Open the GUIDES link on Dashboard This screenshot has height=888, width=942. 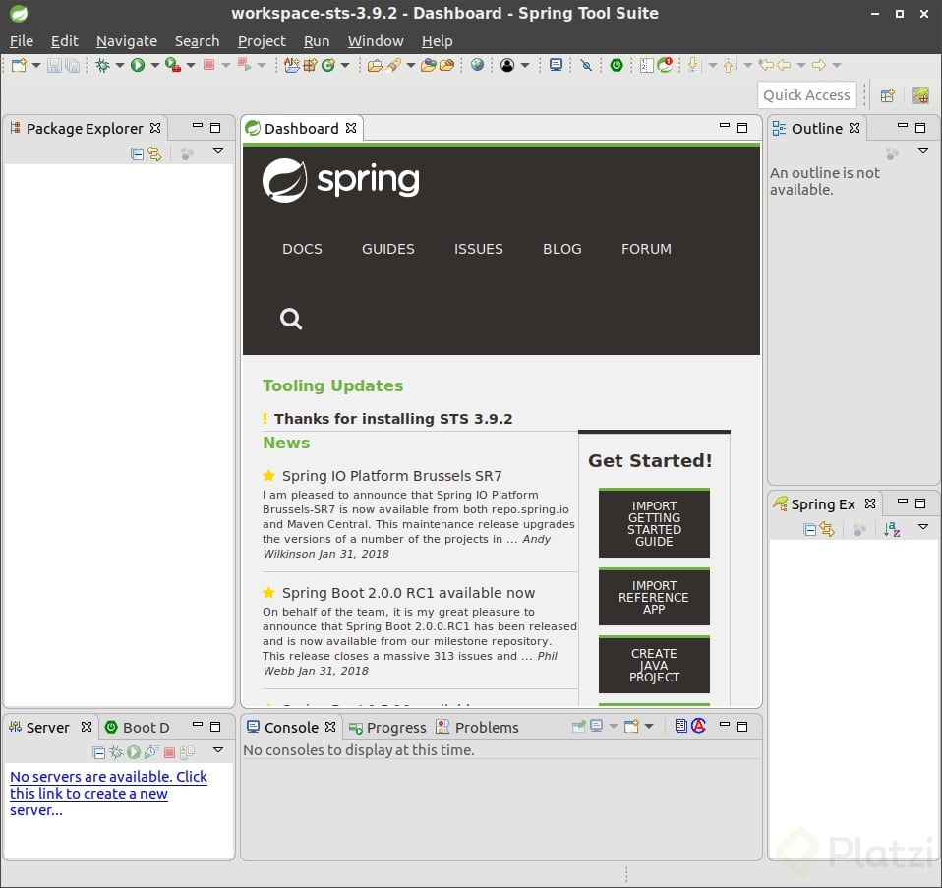tap(388, 249)
